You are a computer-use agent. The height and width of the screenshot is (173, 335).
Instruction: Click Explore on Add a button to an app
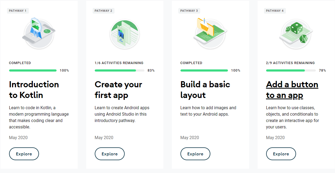[281, 154]
